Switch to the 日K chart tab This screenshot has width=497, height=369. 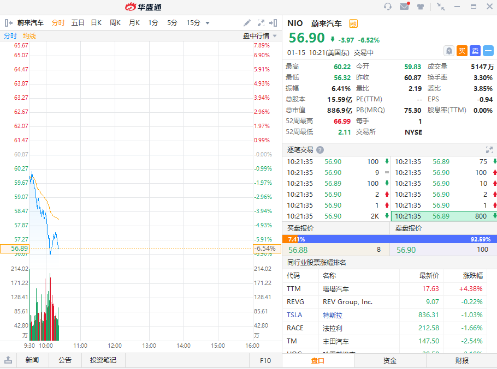pos(96,23)
